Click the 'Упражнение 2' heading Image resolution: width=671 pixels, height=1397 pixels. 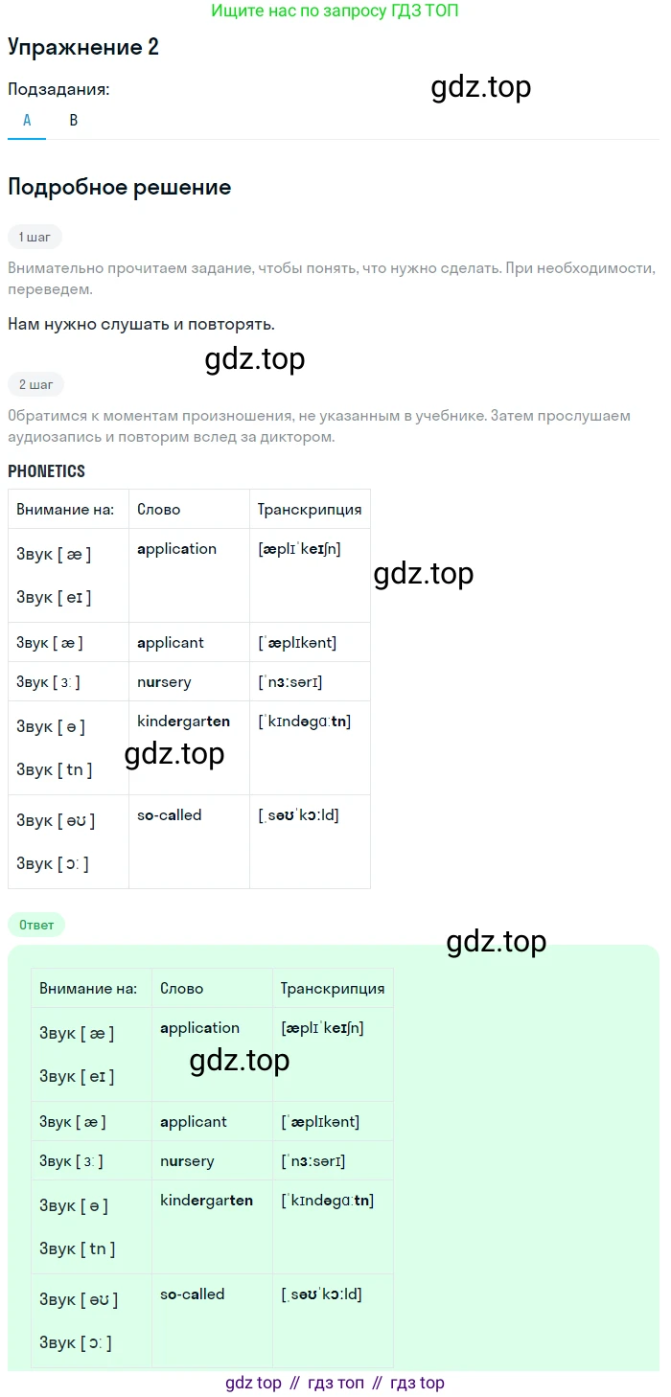[83, 48]
